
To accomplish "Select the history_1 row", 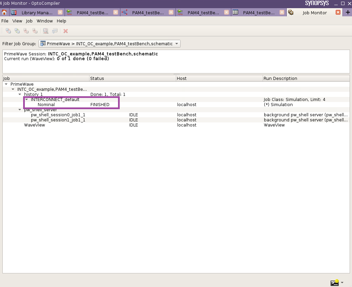I will click(x=176, y=95).
